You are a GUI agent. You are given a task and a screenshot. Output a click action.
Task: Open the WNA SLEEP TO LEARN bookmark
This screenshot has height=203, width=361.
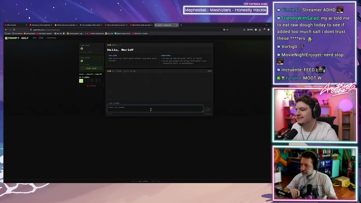coord(140,34)
